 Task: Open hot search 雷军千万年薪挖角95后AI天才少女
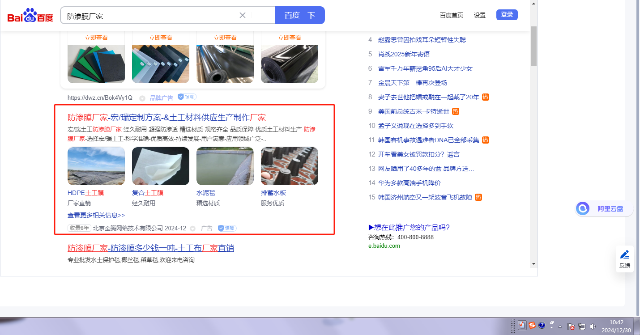(425, 68)
